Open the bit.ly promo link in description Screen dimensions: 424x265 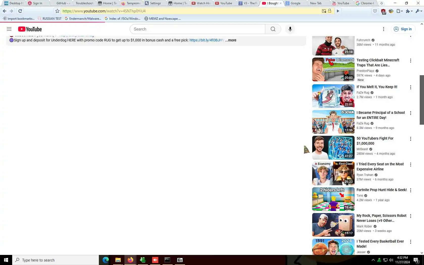point(206,40)
